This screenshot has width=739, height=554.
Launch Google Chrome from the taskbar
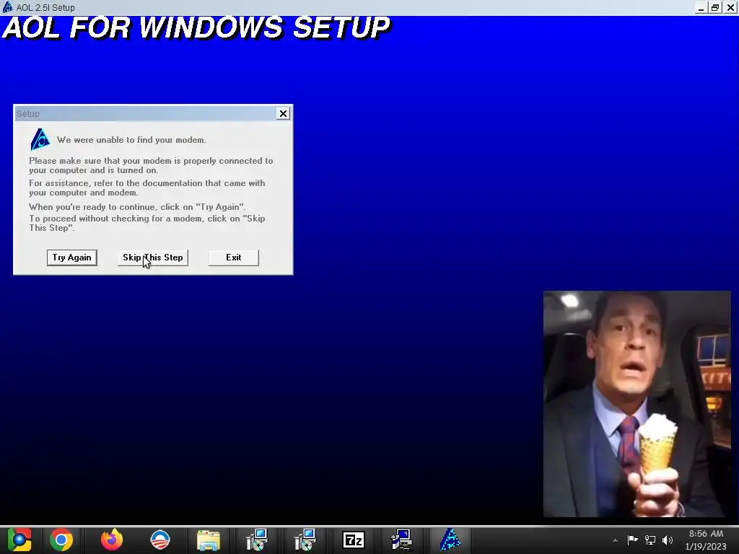click(x=61, y=540)
